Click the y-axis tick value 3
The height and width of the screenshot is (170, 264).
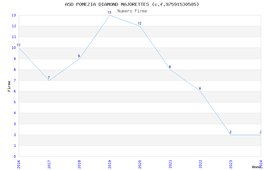point(15,124)
